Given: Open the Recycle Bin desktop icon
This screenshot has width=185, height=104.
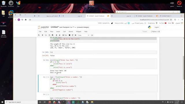Looking at the screenshot, I should tap(4, 4).
